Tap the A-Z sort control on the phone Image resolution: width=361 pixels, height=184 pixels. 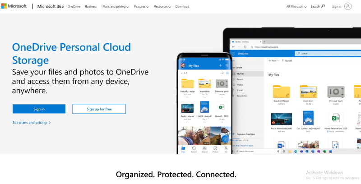(x=184, y=73)
